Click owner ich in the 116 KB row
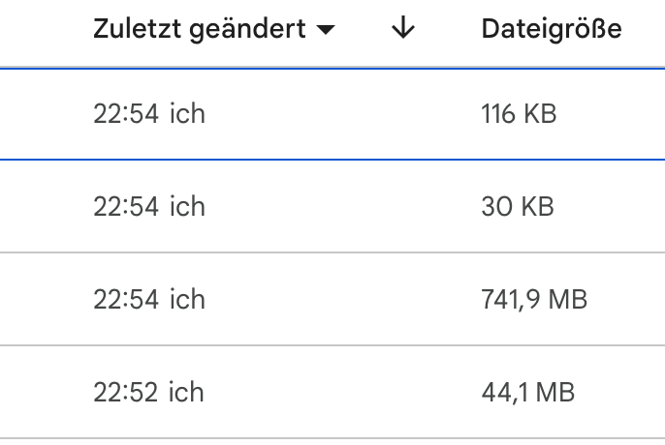The height and width of the screenshot is (445, 665). tap(187, 114)
